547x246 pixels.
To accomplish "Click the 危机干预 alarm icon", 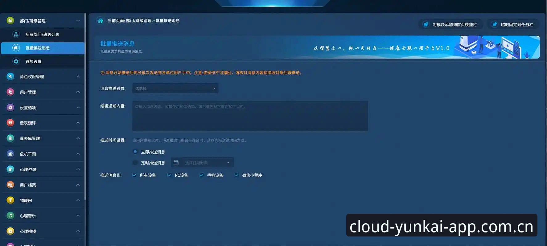I will [10, 154].
